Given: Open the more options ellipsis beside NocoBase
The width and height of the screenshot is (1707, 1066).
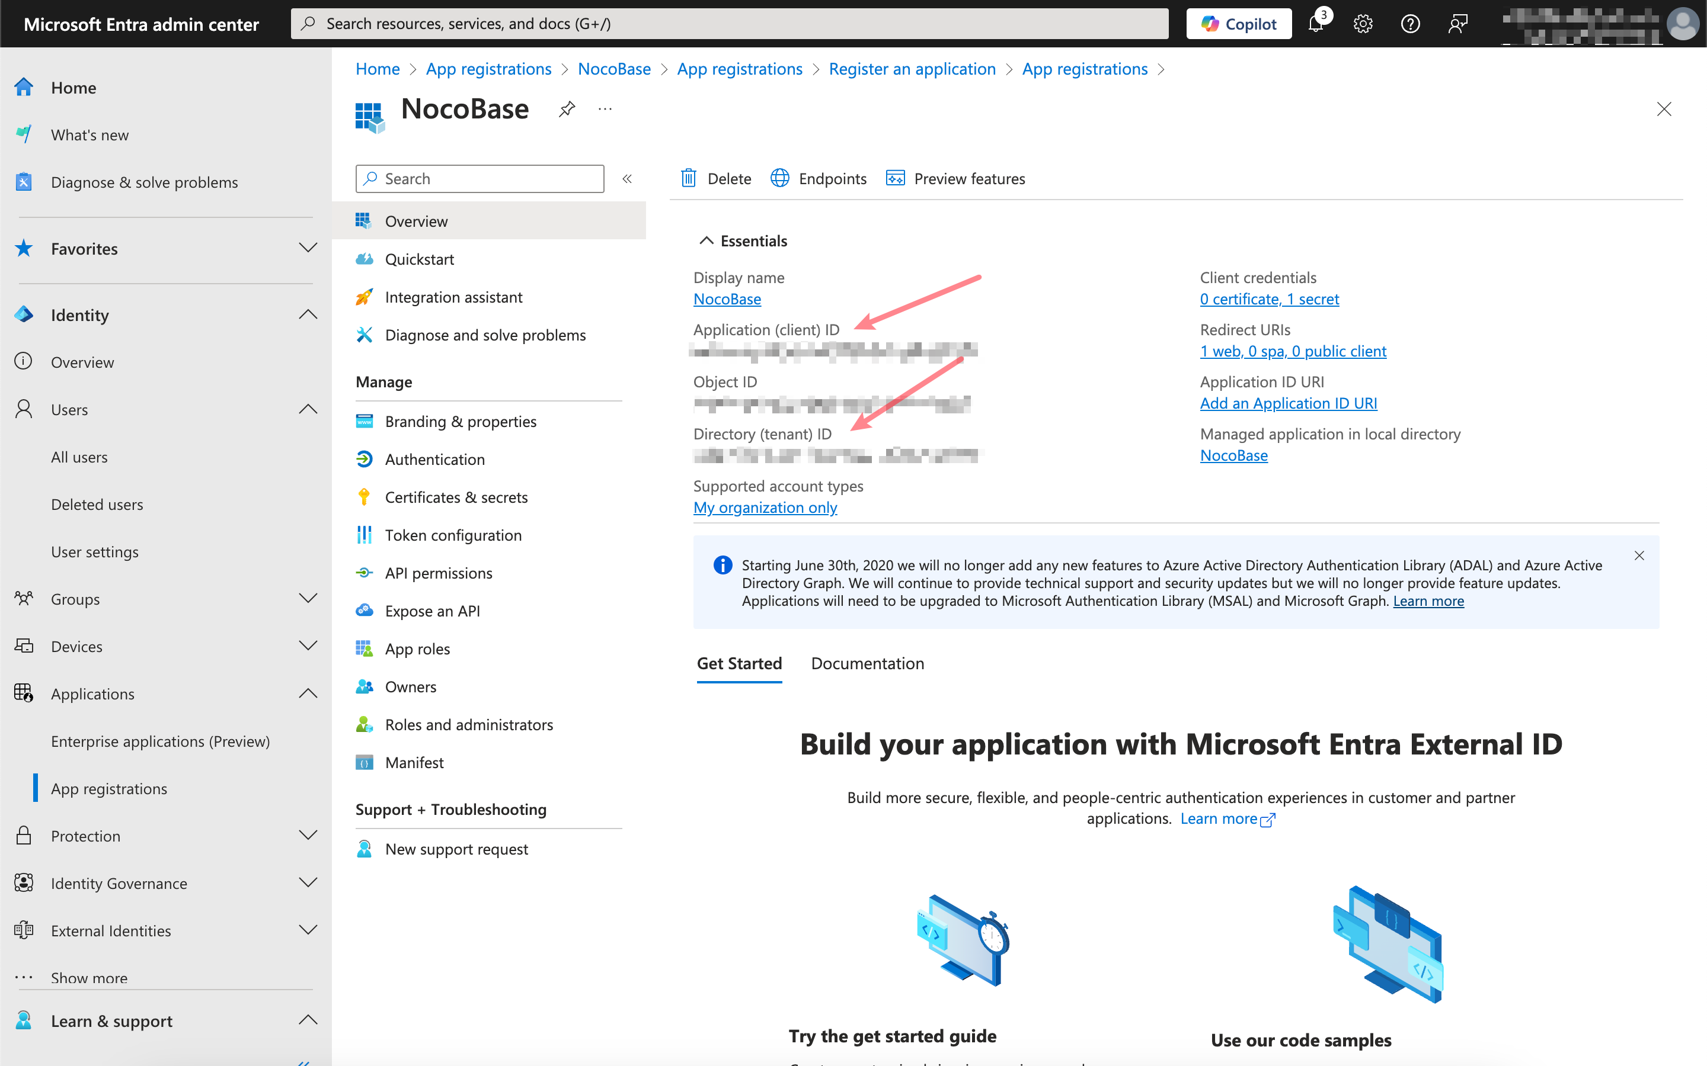Looking at the screenshot, I should point(605,110).
